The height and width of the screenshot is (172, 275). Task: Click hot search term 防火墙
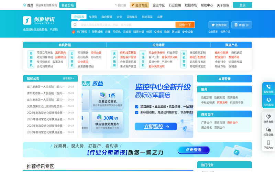176,32
